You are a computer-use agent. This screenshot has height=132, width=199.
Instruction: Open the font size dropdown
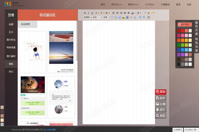pyautogui.click(x=106, y=17)
